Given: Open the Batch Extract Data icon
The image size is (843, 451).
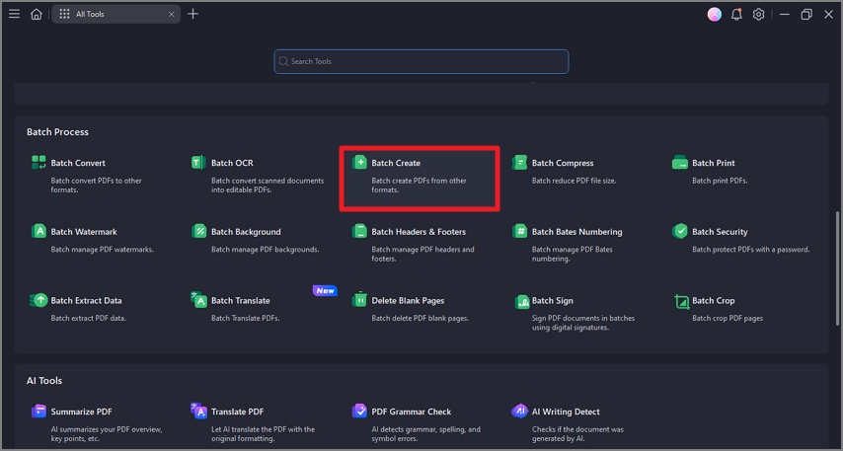Looking at the screenshot, I should 38,300.
